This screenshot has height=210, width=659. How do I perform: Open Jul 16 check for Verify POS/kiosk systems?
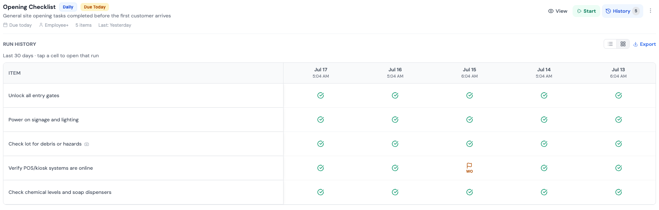point(395,168)
